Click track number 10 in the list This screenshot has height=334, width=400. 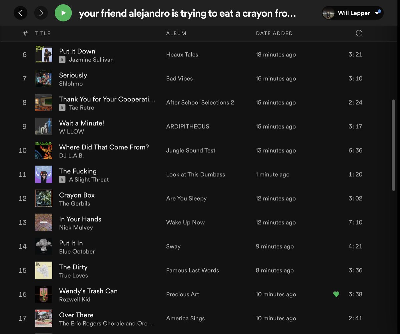click(23, 151)
